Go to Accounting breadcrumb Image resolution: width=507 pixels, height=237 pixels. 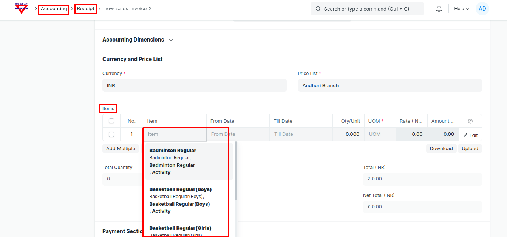(54, 9)
